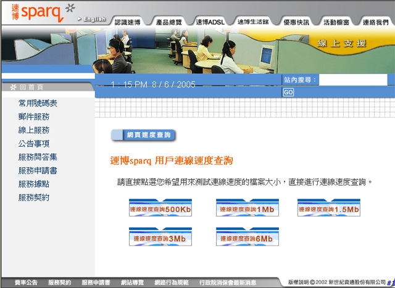Open the 認識速博 tab

(127, 22)
